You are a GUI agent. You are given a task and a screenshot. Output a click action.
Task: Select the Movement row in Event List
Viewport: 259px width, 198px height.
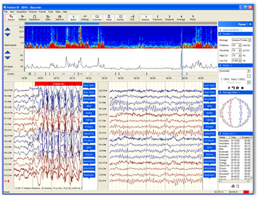tap(235, 174)
